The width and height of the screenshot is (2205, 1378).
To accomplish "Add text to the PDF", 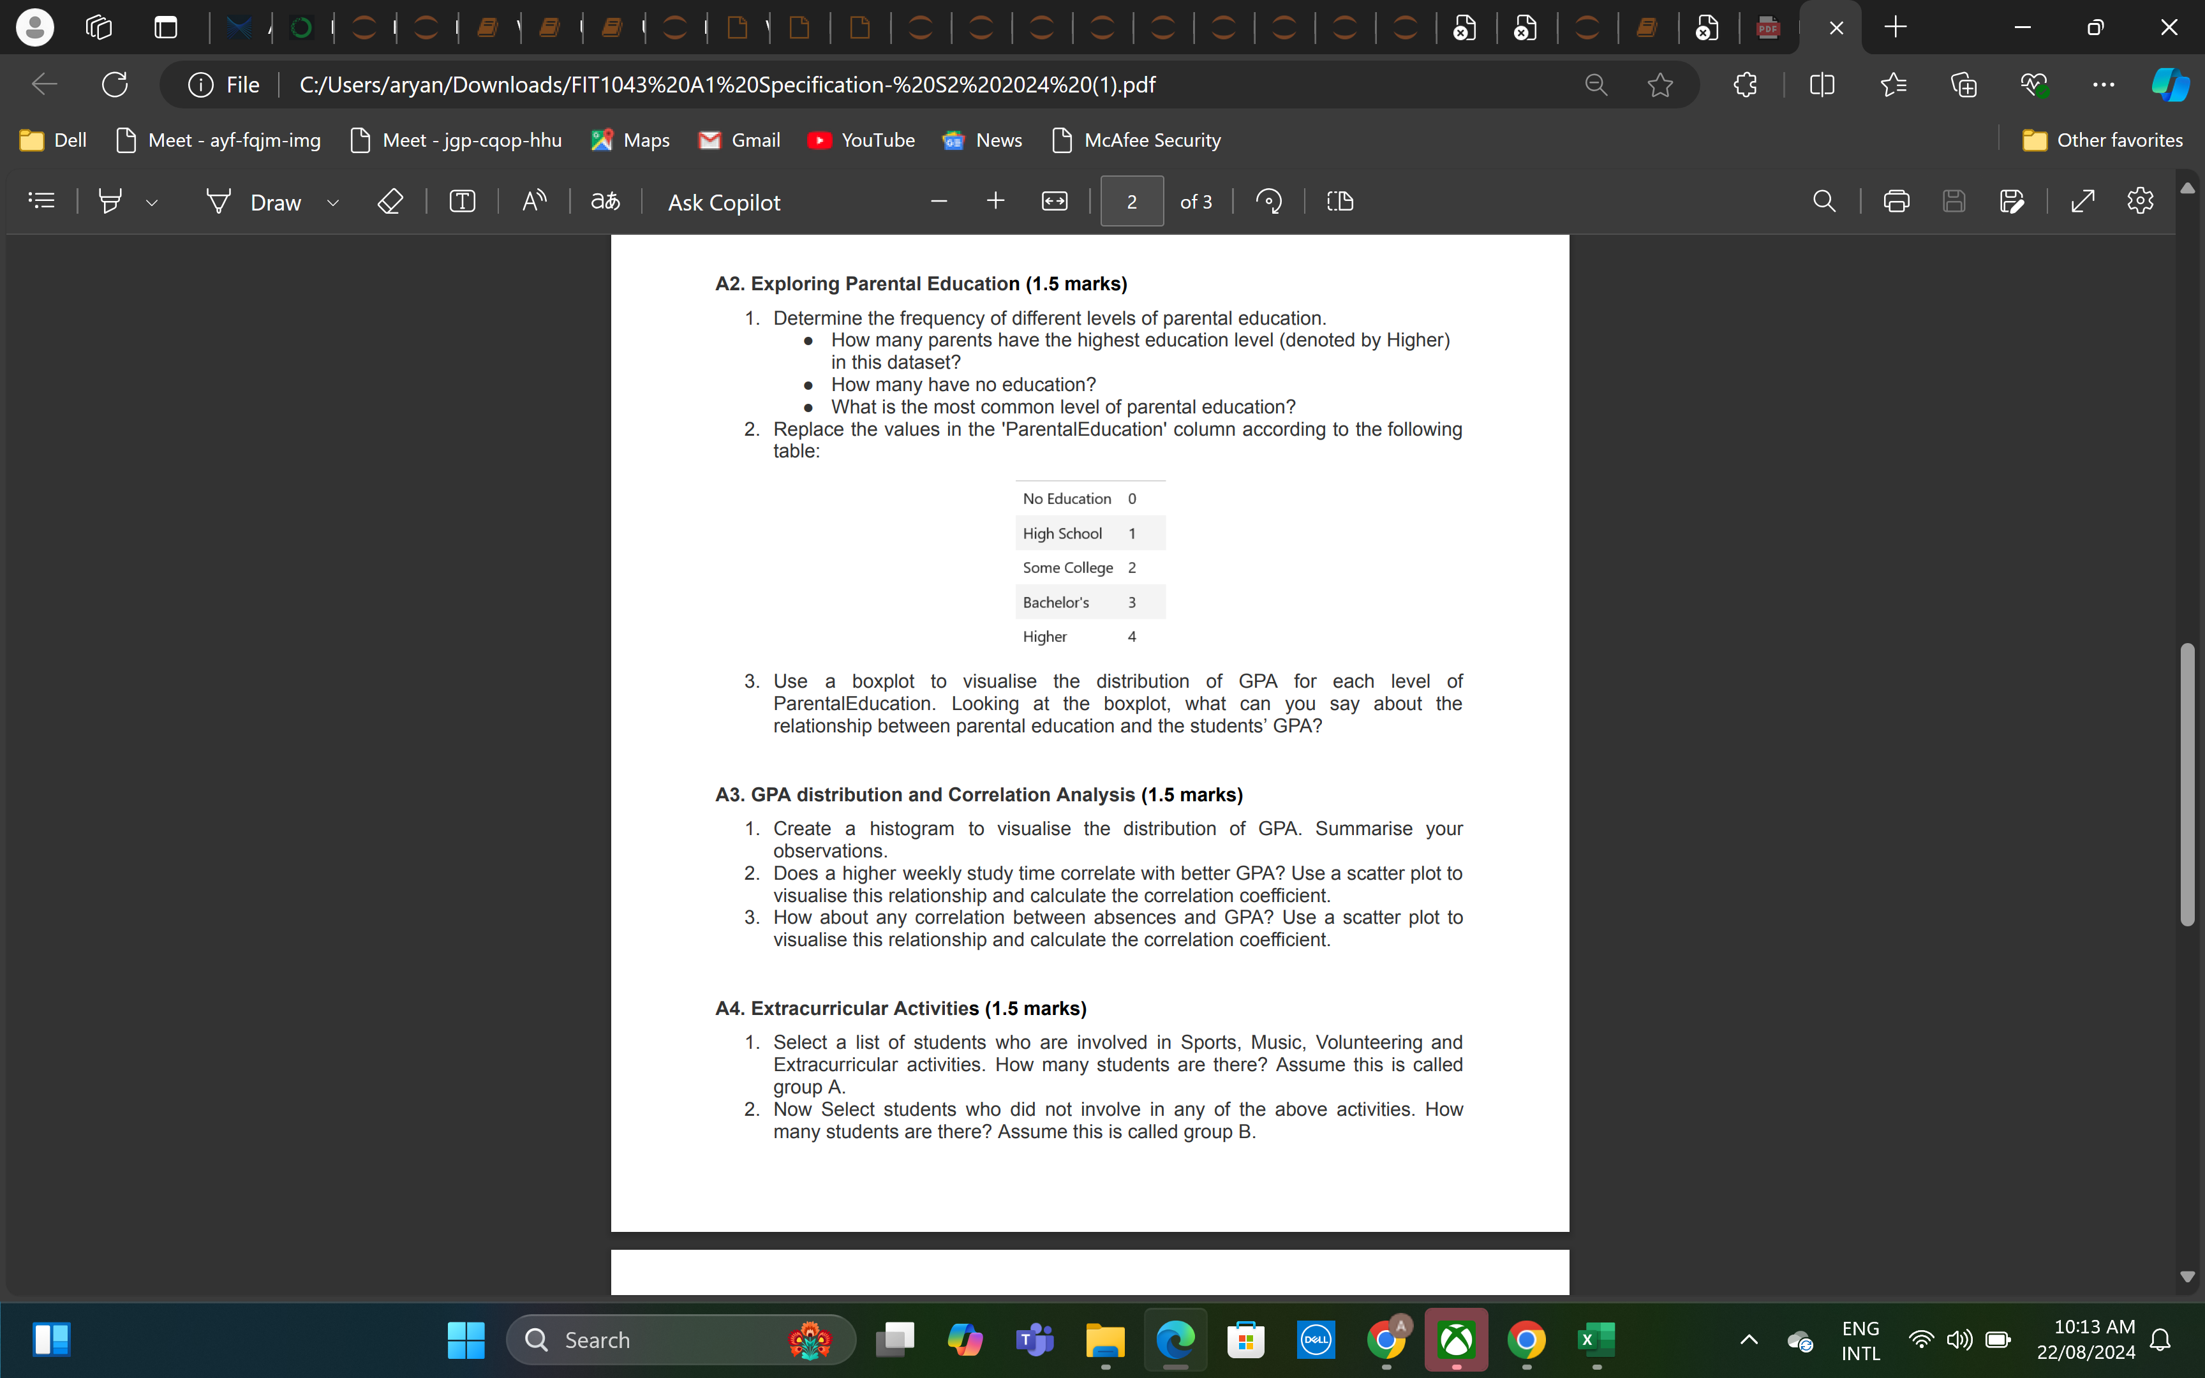I will (461, 200).
